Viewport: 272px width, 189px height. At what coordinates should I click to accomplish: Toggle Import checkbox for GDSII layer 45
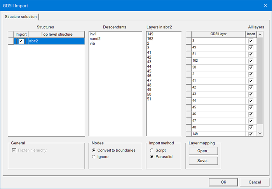251,108
